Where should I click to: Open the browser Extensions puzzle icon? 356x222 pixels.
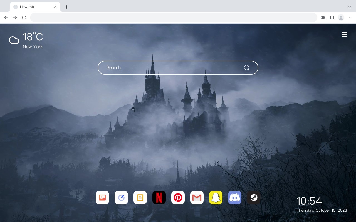(x=323, y=17)
